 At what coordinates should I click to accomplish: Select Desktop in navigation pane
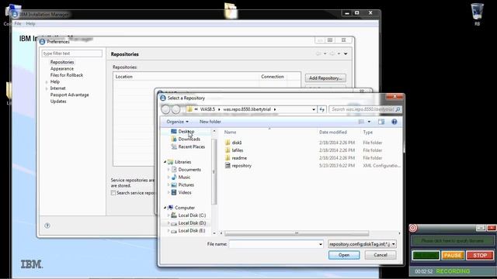tap(186, 131)
